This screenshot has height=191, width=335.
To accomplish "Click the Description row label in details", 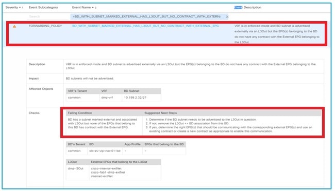I will point(37,64).
